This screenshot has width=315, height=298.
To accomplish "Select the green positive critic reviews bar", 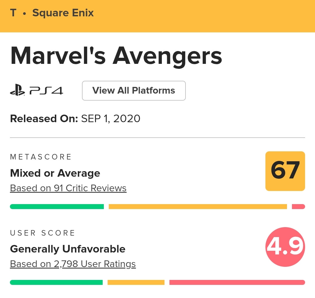I will click(x=57, y=207).
